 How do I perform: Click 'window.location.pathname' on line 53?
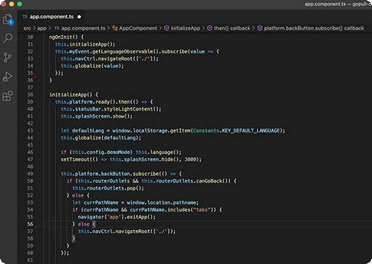162,203
